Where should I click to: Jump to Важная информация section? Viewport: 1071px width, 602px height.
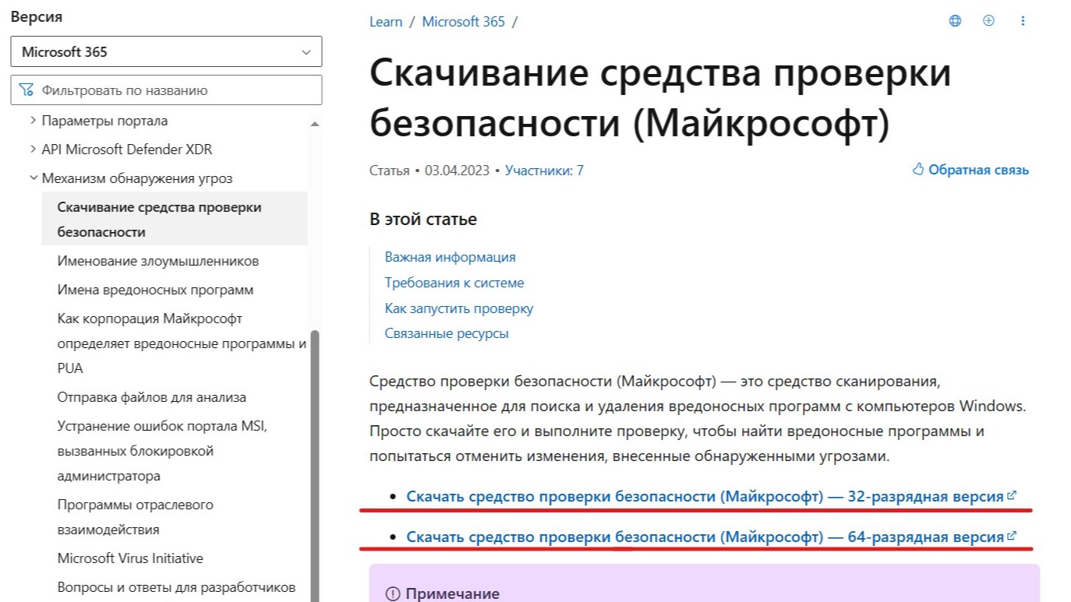tap(451, 257)
